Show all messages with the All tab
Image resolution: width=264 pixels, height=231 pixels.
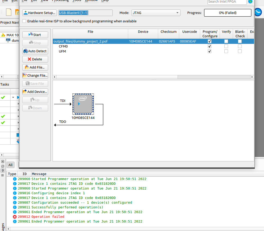[10, 165]
